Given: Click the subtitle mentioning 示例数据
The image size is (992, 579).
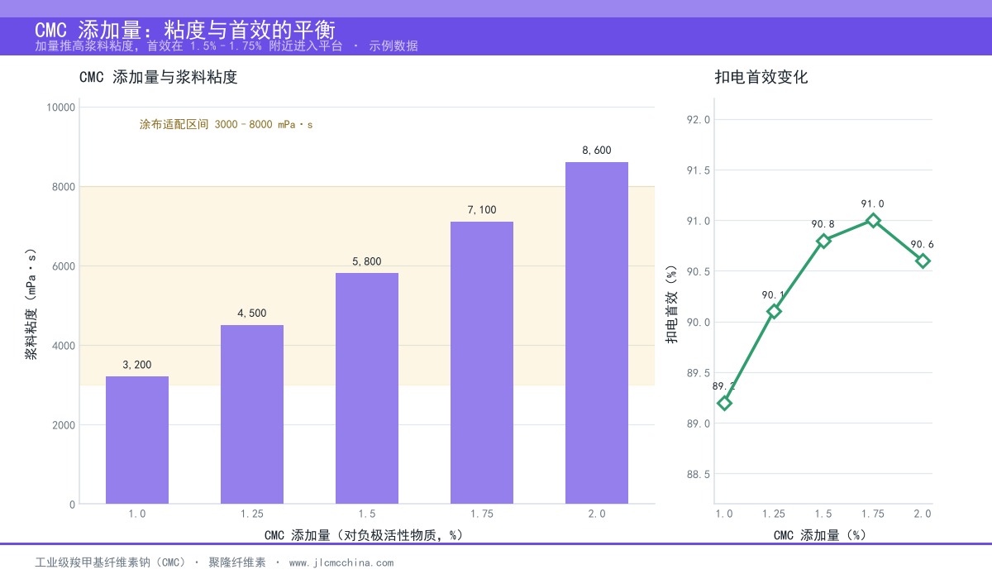Looking at the screenshot, I should coord(227,46).
